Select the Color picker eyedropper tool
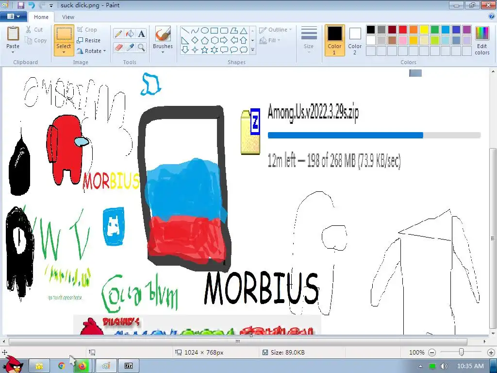Image resolution: width=497 pixels, height=373 pixels. coord(130,48)
